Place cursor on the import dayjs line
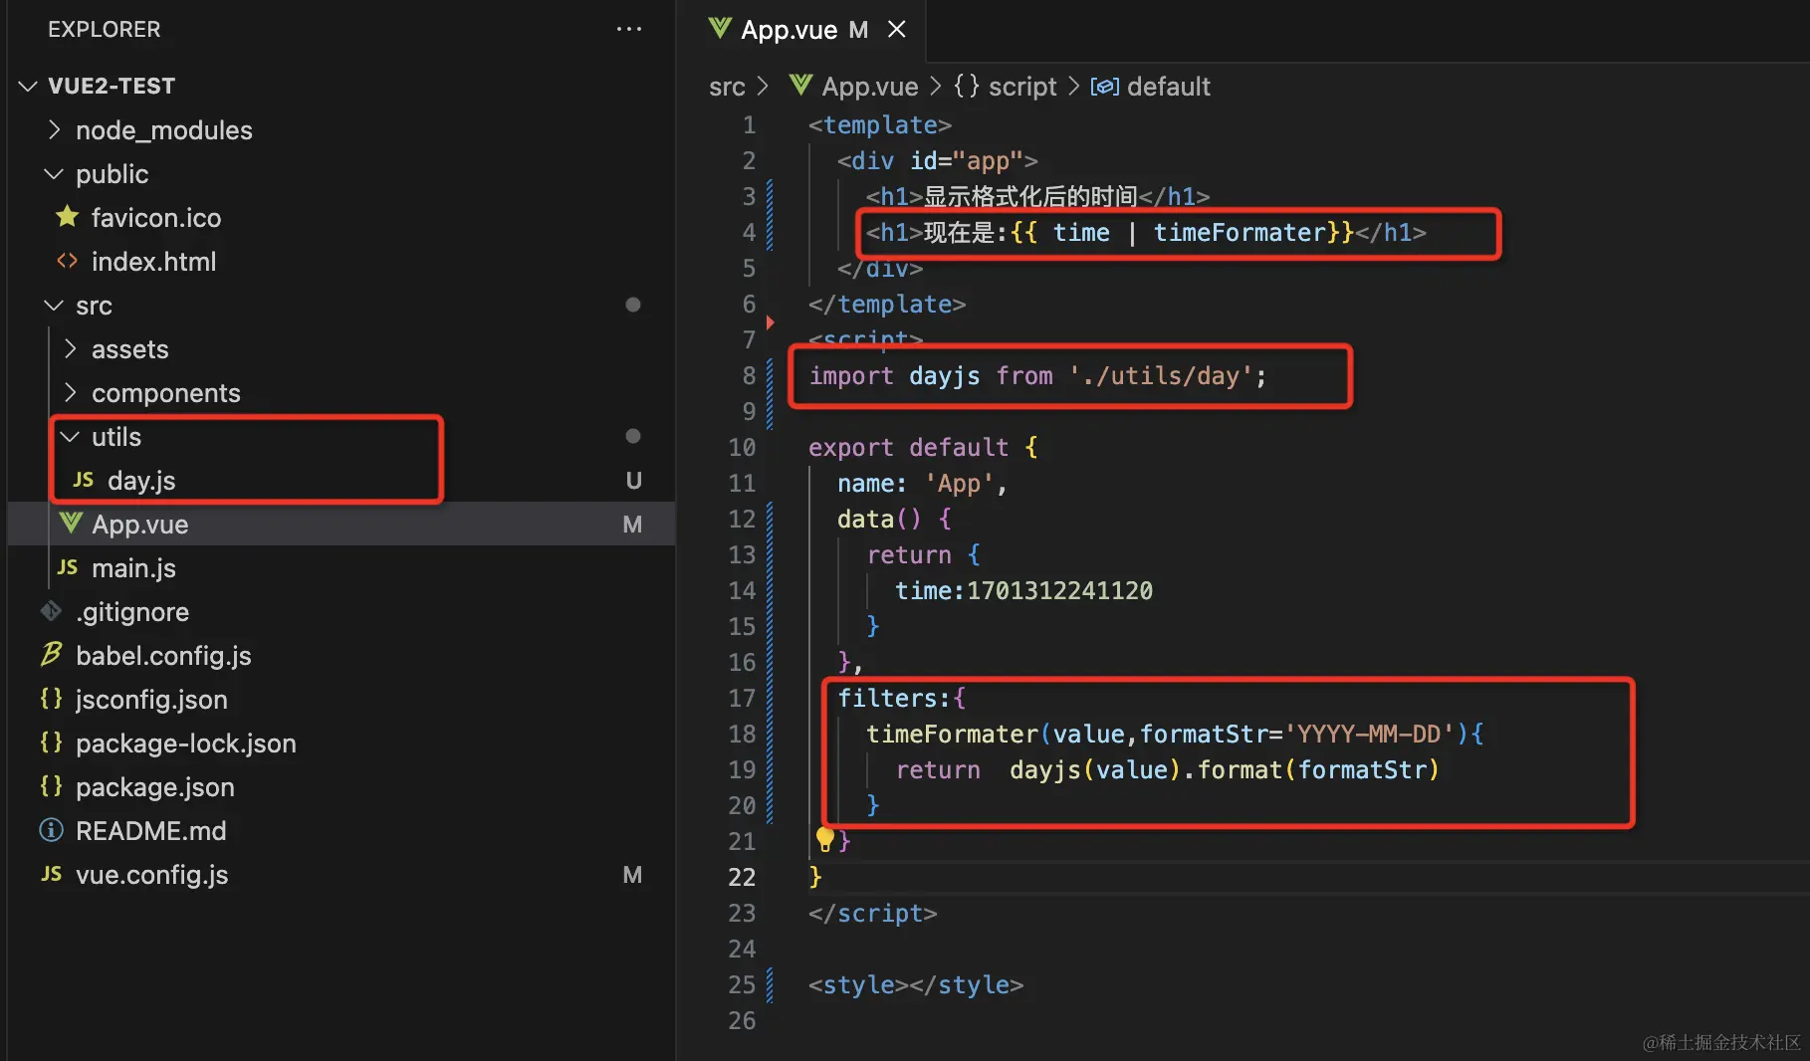The image size is (1810, 1061). pyautogui.click(x=1036, y=375)
